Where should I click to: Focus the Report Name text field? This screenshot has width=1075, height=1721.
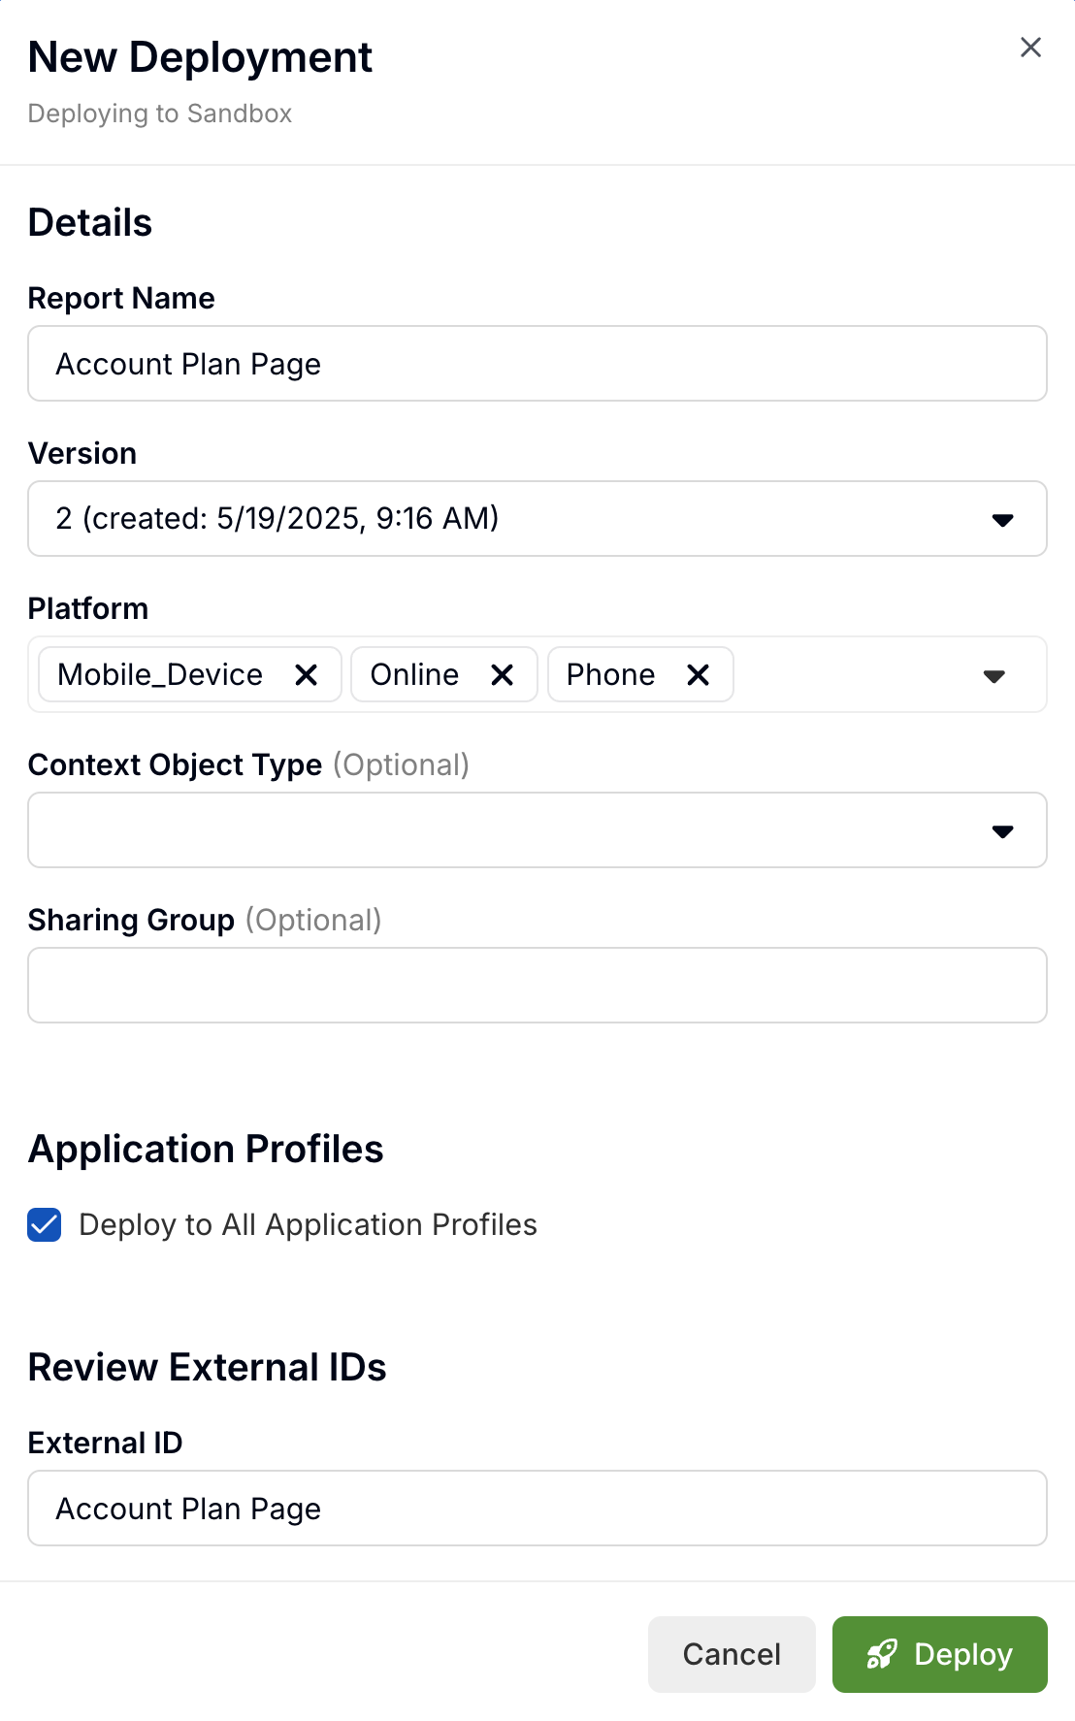(537, 364)
